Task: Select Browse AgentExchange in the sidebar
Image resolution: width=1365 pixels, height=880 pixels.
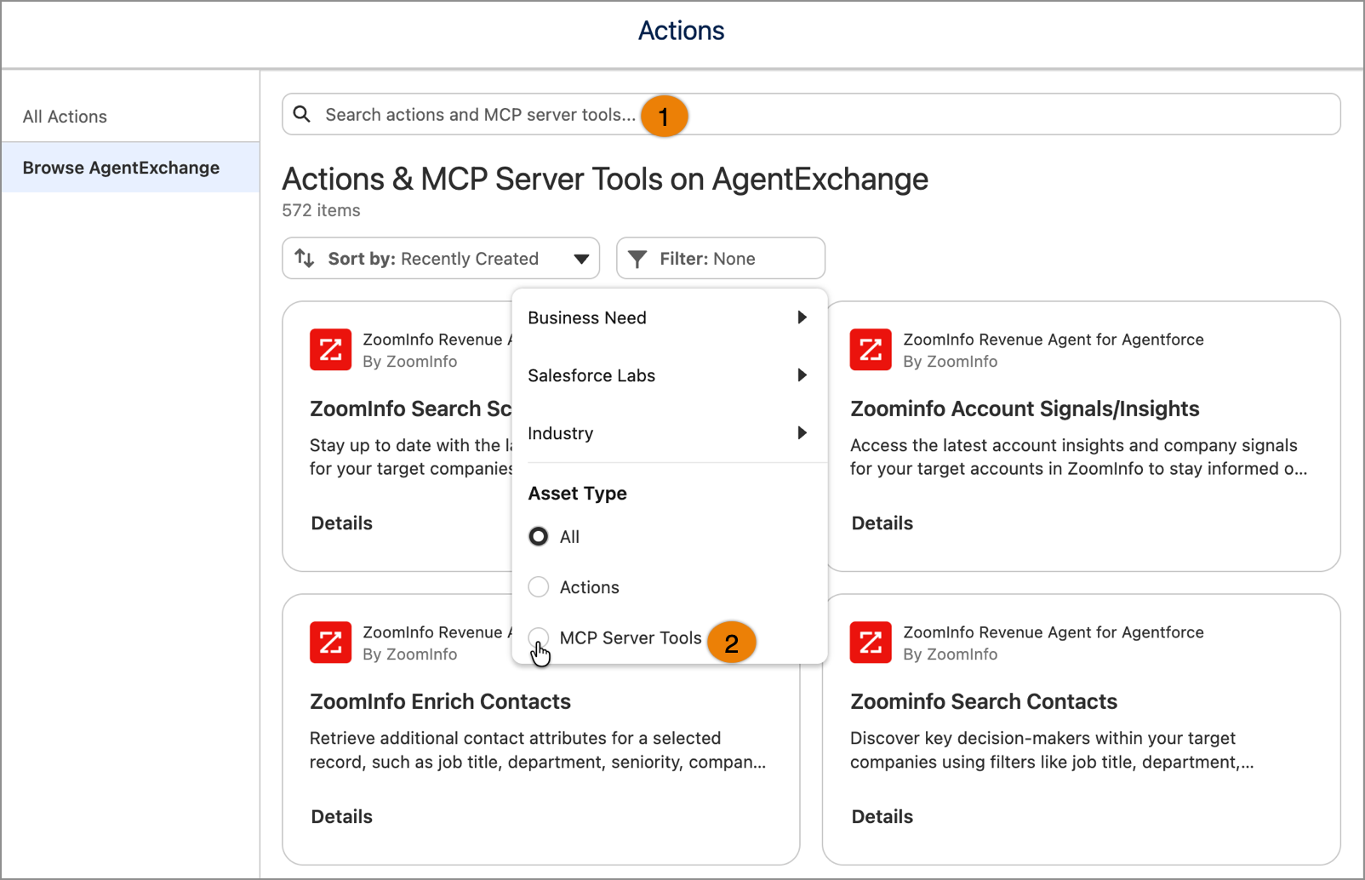Action: click(130, 168)
